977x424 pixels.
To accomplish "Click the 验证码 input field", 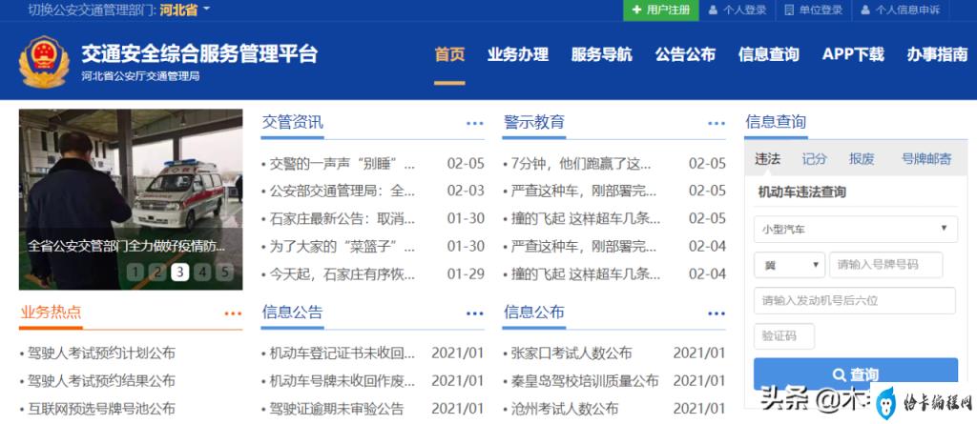I will click(x=784, y=336).
